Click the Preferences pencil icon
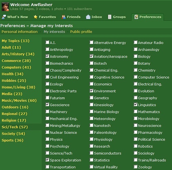The width and height of the screenshot is (172, 170). (x=136, y=17)
